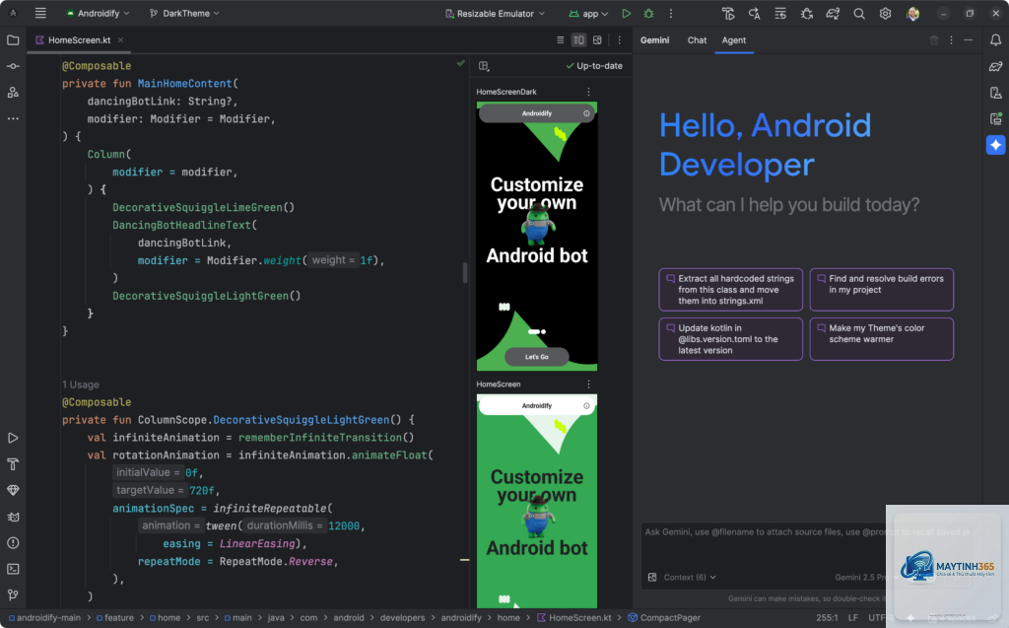This screenshot has width=1009, height=628.
Task: Click the LF line separator status entry
Action: click(x=852, y=618)
